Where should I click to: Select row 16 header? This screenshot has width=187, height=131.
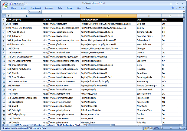[4, 82]
